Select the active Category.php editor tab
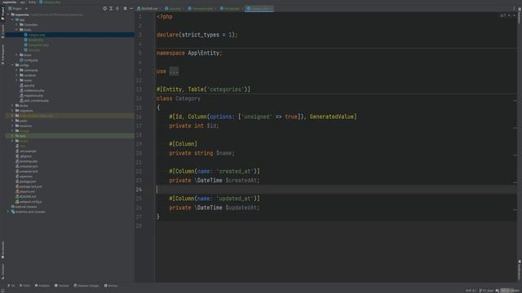The height and width of the screenshot is (293, 522). point(259,8)
